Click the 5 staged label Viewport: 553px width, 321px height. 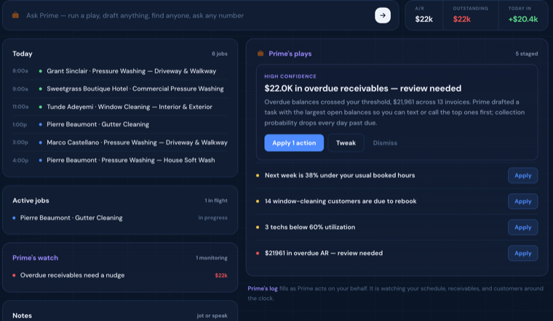pos(527,54)
